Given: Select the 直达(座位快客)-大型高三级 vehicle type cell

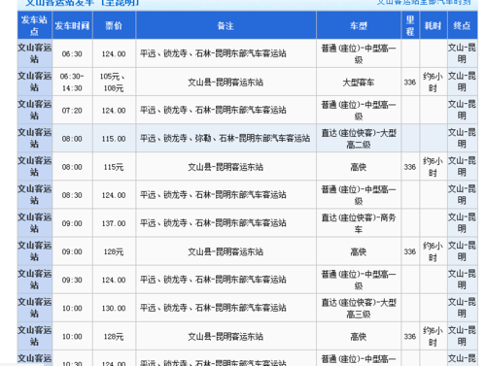Looking at the screenshot, I should [359, 308].
